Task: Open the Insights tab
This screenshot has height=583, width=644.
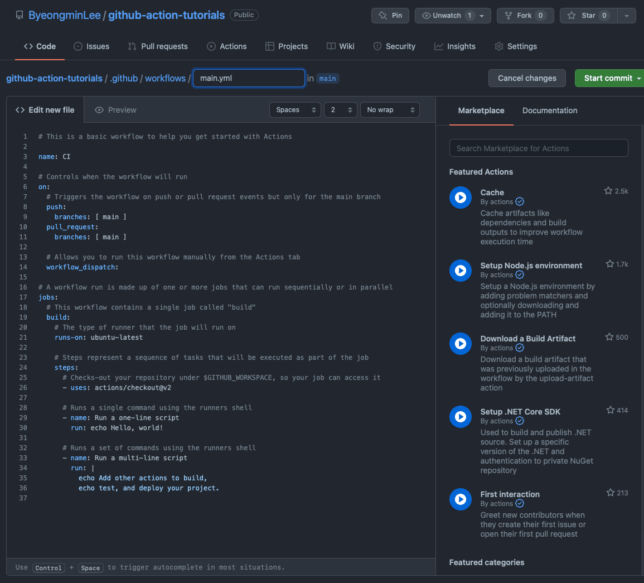Action: tap(455, 46)
